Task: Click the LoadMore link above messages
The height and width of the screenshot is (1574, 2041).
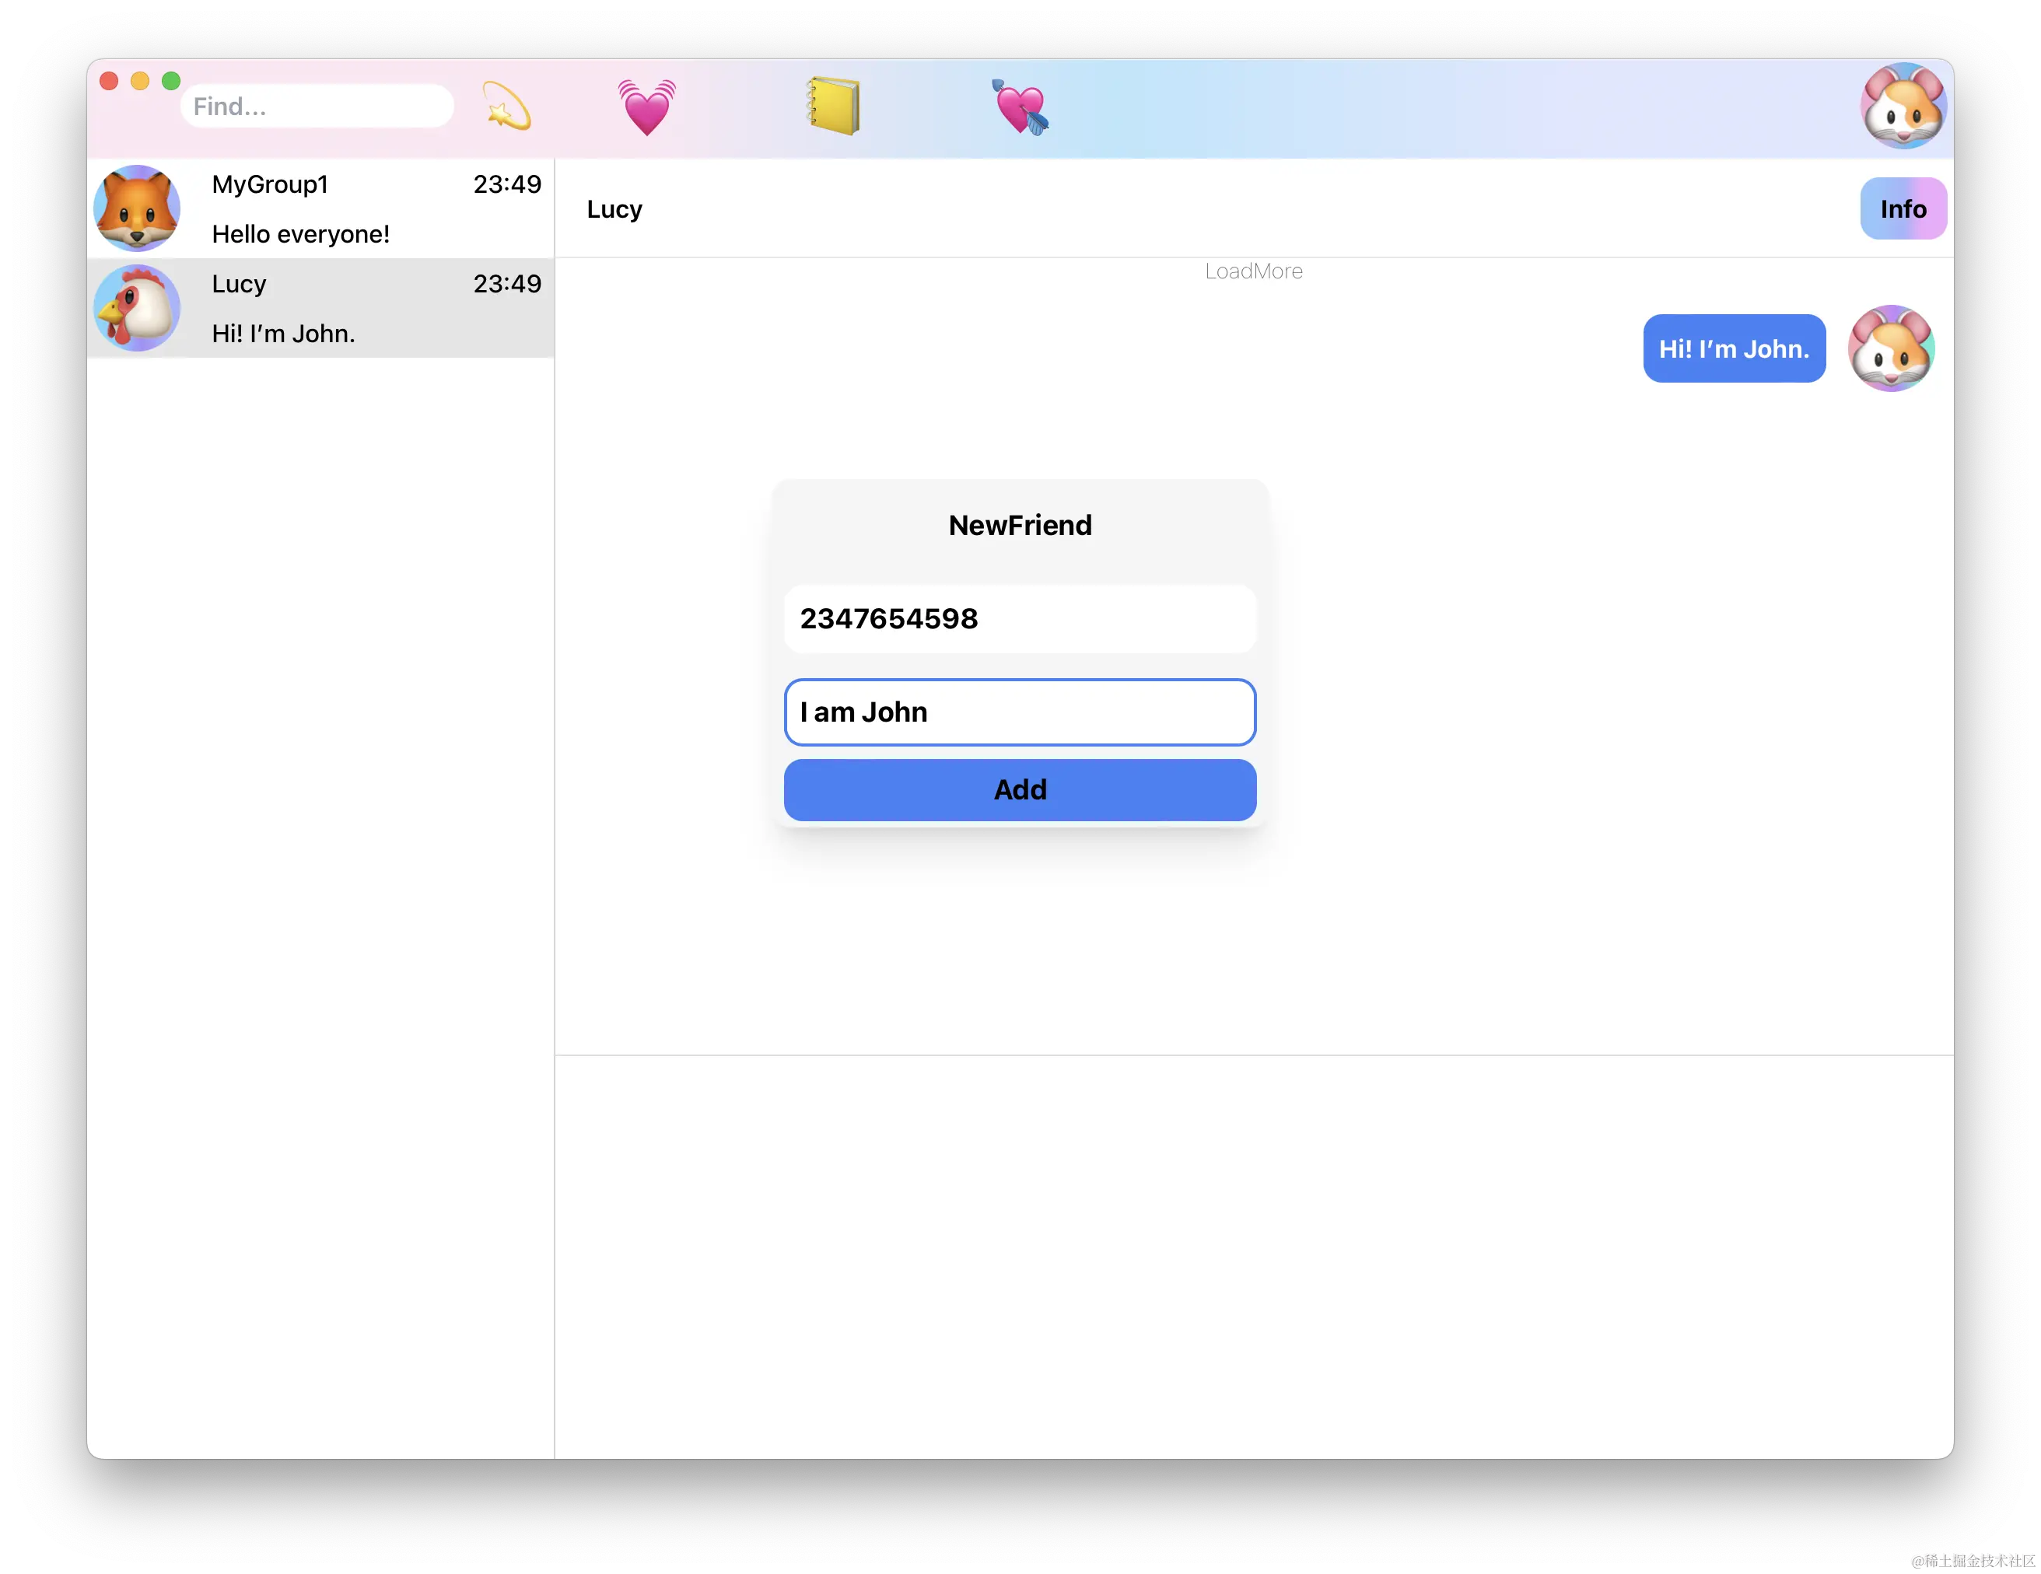Action: pos(1252,271)
